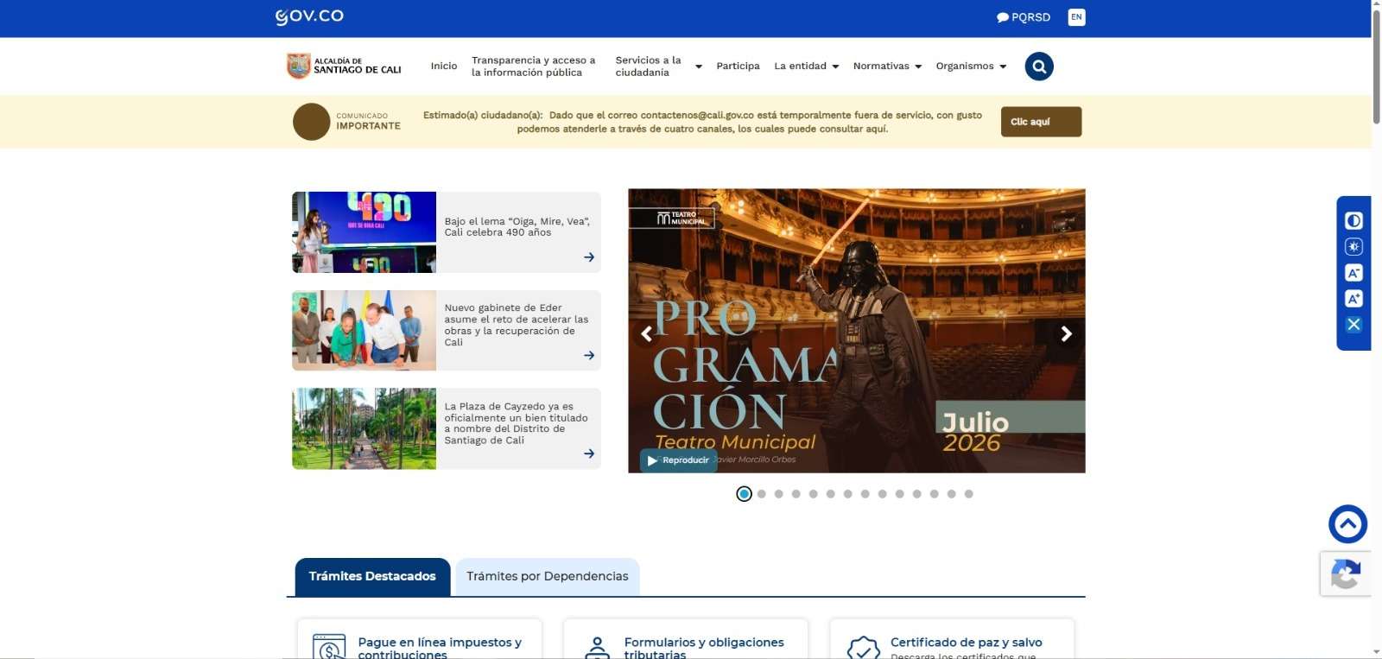This screenshot has height=659, width=1382.
Task: Click the scroll-to-top arrow circle
Action: (x=1347, y=524)
